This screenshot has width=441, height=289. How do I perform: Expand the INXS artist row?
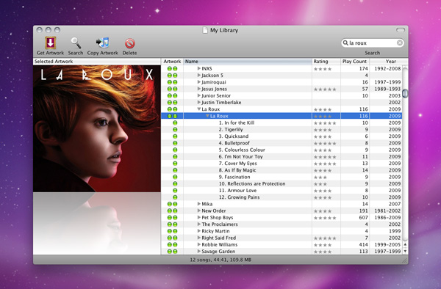point(199,68)
